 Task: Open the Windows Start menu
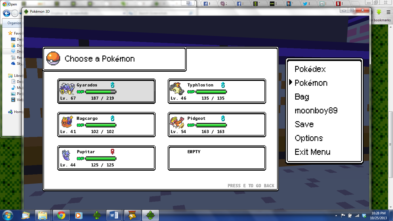(7, 215)
